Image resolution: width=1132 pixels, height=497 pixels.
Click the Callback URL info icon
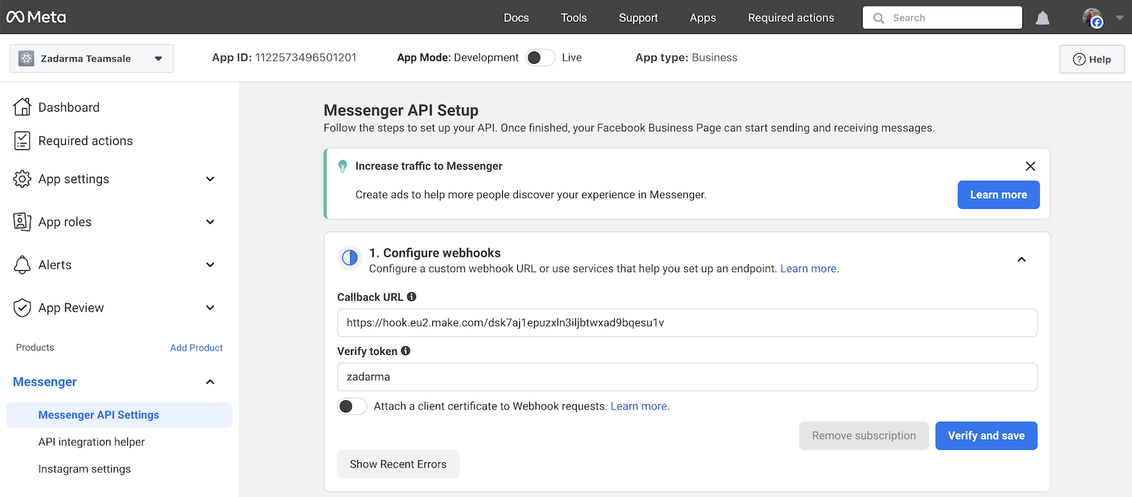click(412, 297)
